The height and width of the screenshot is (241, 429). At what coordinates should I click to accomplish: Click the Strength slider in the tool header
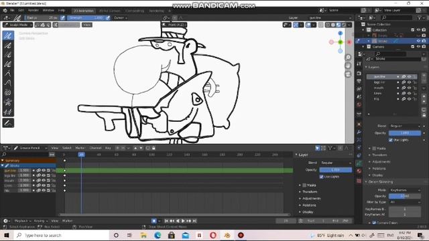(x=86, y=18)
